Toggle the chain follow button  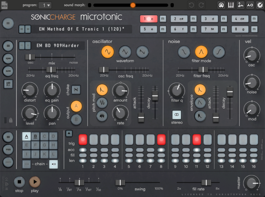[54, 164]
